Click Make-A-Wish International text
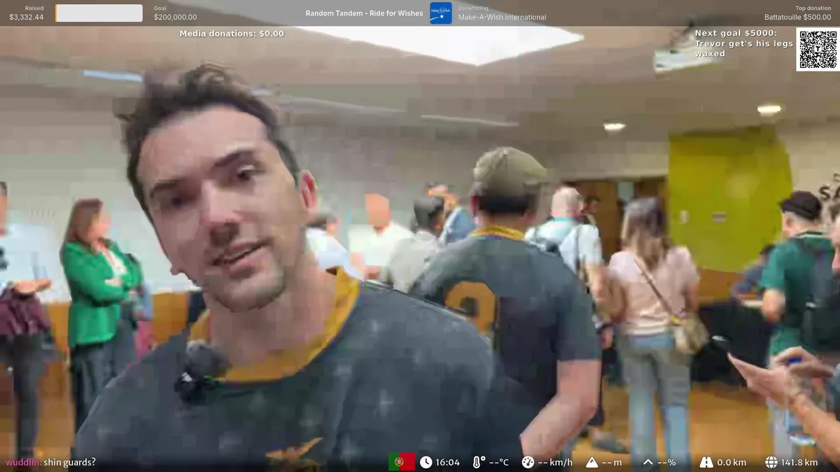The width and height of the screenshot is (840, 472). [502, 17]
